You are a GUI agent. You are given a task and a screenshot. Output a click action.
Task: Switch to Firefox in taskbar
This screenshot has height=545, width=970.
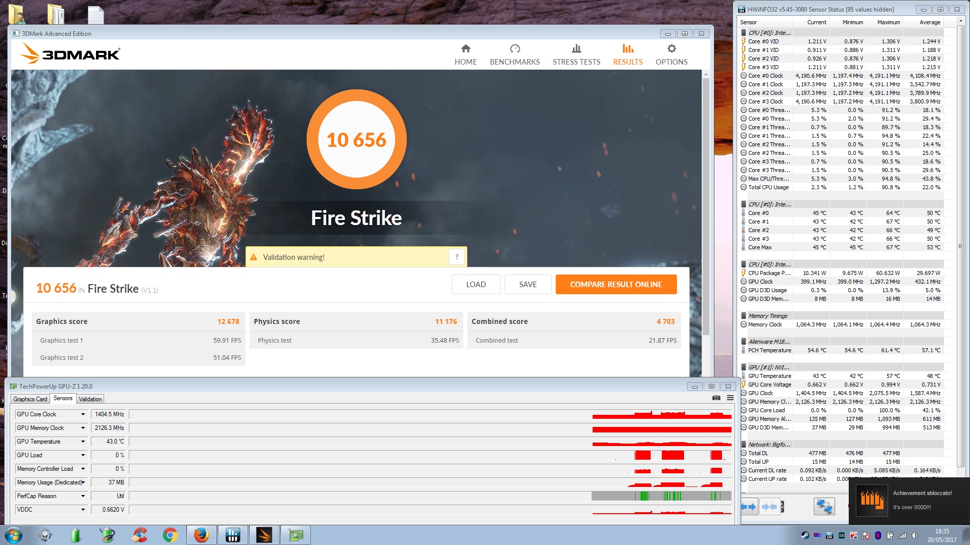[x=202, y=535]
